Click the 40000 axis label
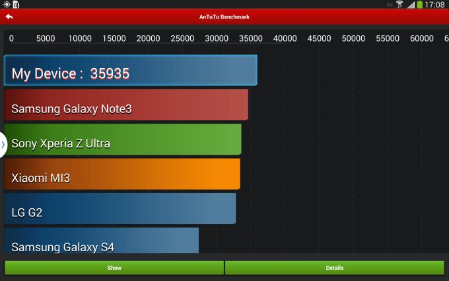Screen dimensions: 449x281 [x=285, y=38]
